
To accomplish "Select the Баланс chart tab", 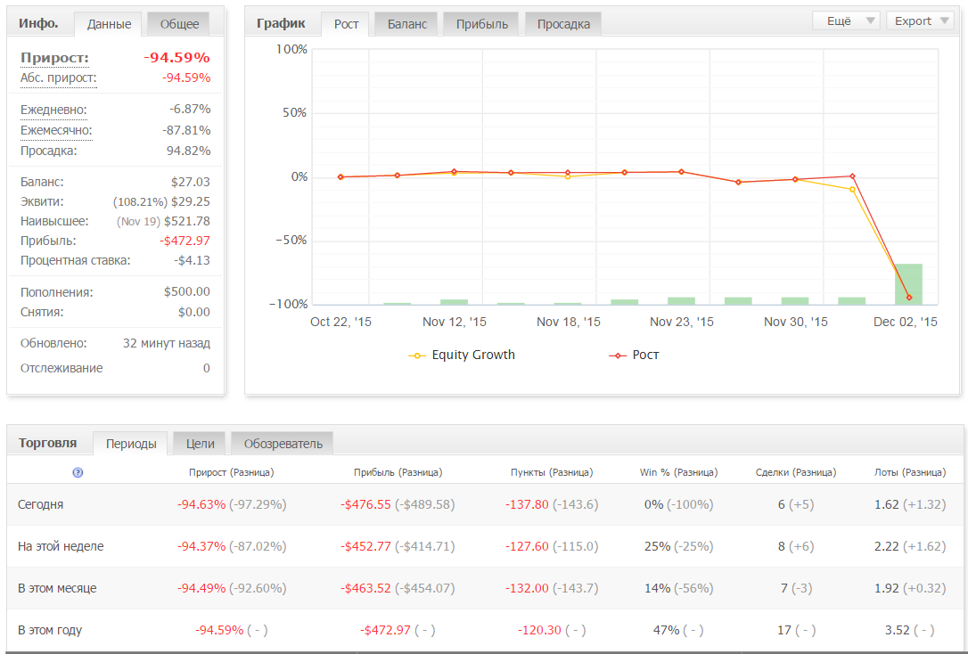I will pos(406,24).
